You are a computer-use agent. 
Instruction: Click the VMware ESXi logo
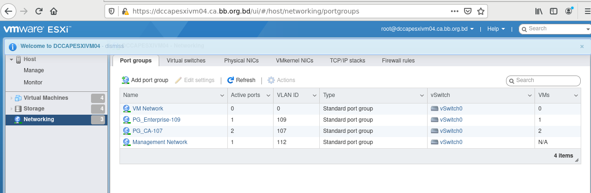37,29
